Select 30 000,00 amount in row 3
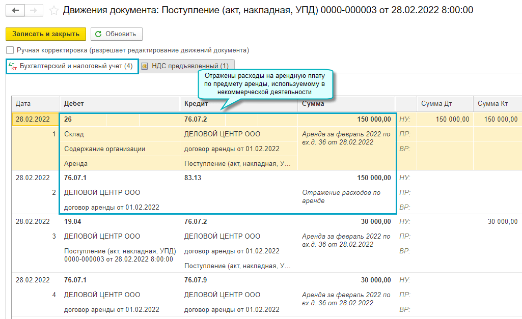Image resolution: width=522 pixels, height=319 pixels. (376, 221)
